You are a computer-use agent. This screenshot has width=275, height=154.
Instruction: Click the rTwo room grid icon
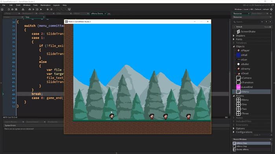[x=238, y=109]
